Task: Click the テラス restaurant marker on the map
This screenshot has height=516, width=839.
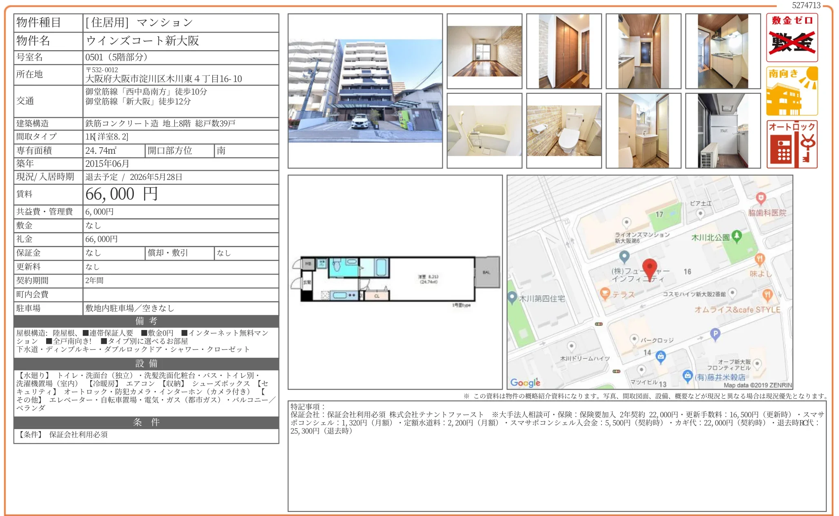Action: coord(605,294)
